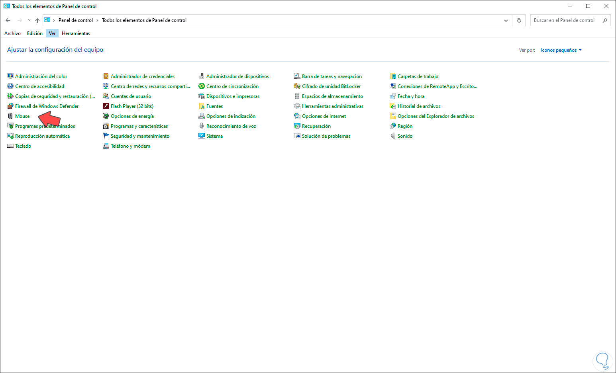Click the Opciones de Internet icon
This screenshot has width=616, height=373.
tap(297, 116)
